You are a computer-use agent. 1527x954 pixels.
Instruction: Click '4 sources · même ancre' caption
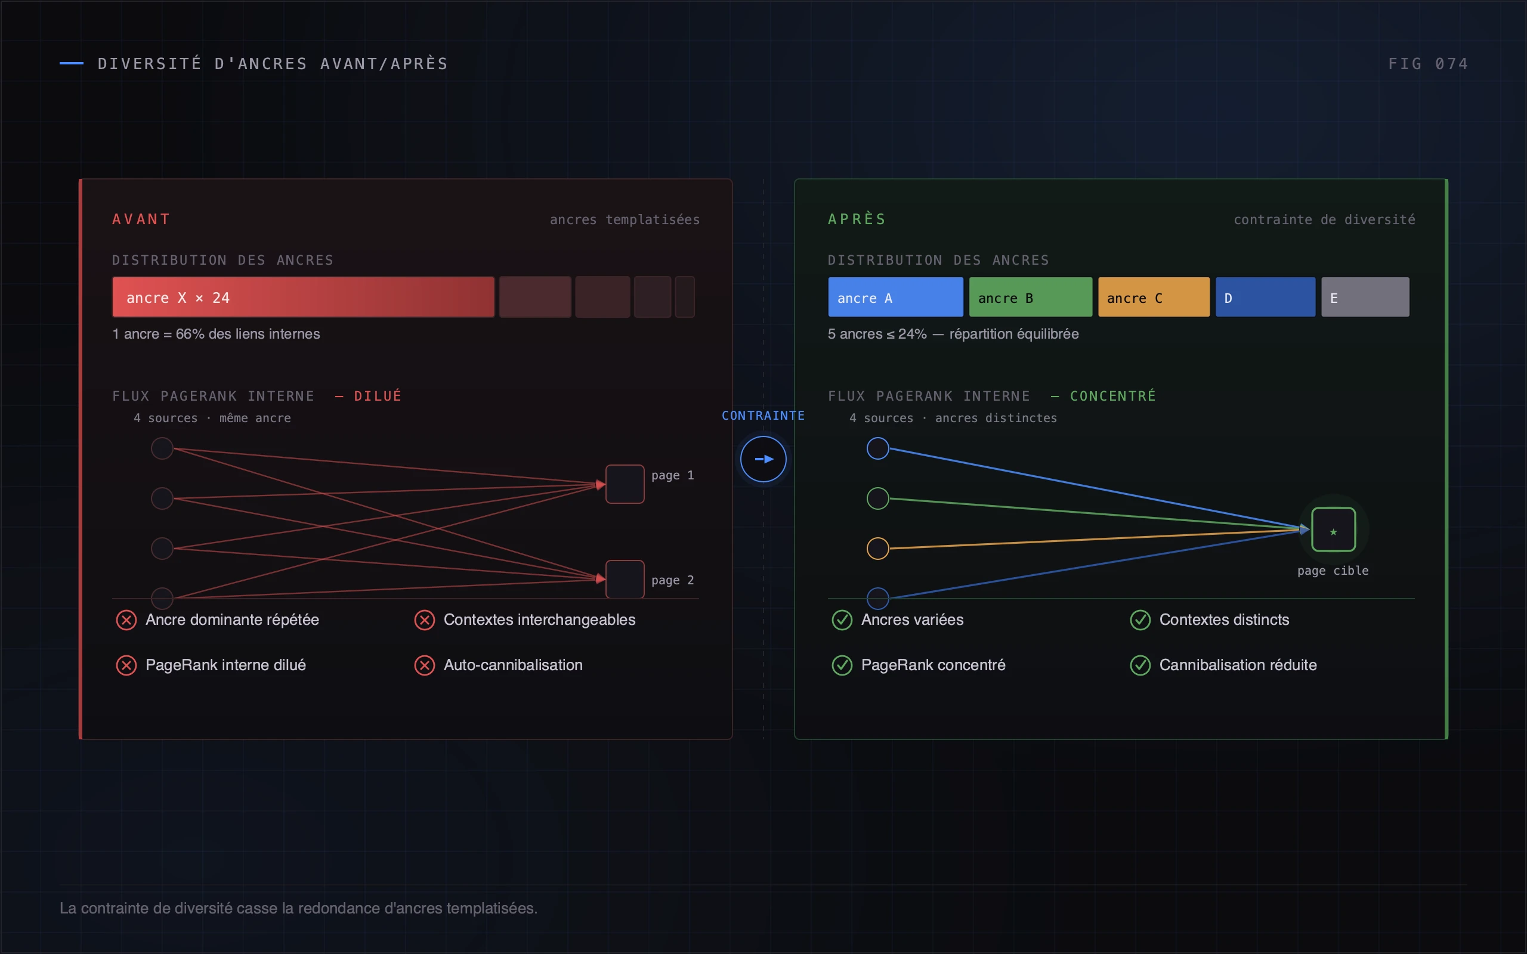[212, 418]
